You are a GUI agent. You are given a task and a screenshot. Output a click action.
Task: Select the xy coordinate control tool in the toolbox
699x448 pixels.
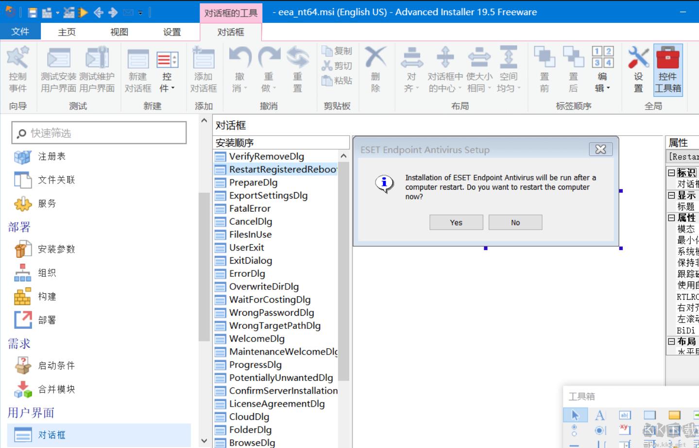(625, 430)
